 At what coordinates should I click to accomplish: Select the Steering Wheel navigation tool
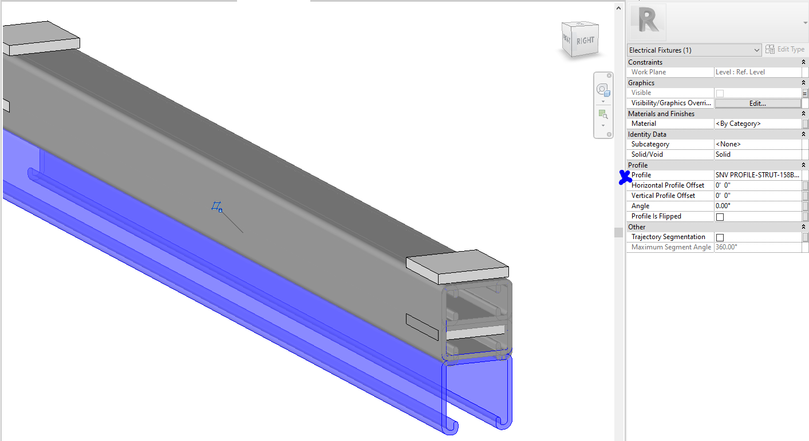(x=603, y=89)
